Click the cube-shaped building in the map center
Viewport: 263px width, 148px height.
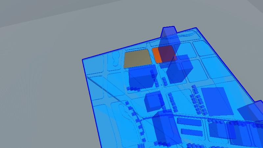click(x=153, y=101)
